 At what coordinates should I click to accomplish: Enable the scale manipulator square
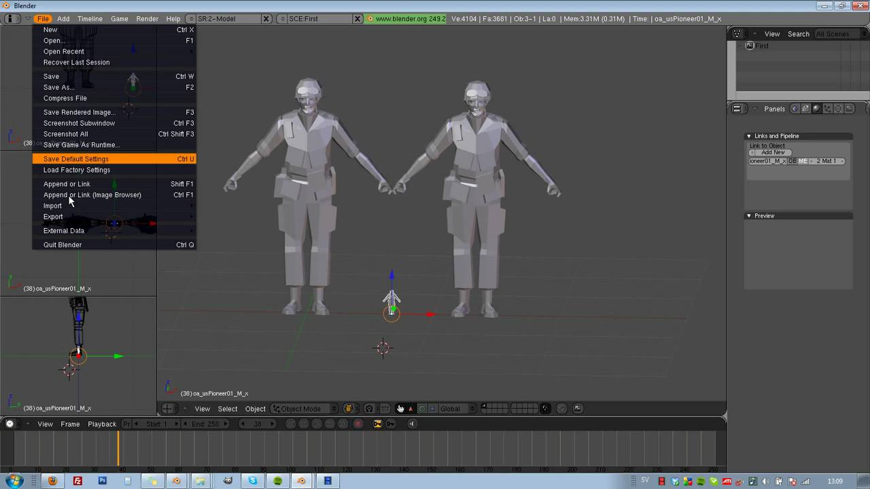tap(432, 409)
